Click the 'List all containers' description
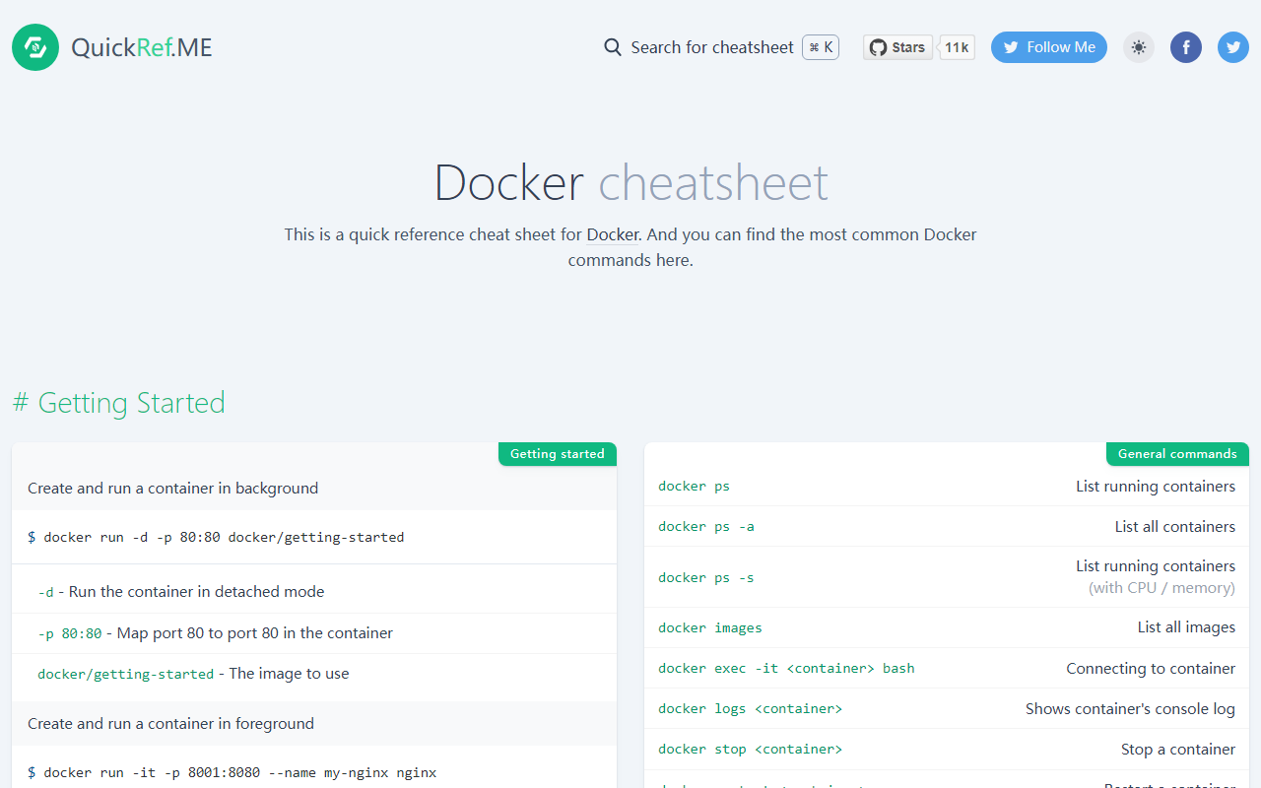Image resolution: width=1261 pixels, height=788 pixels. [x=1175, y=527]
